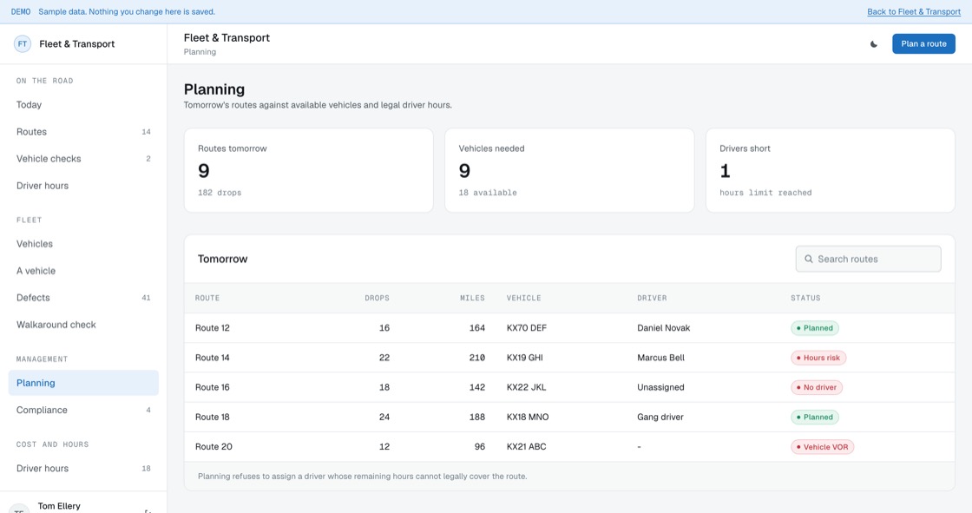The image size is (972, 513).
Task: Open the Vehicle checks page
Action: (83, 159)
